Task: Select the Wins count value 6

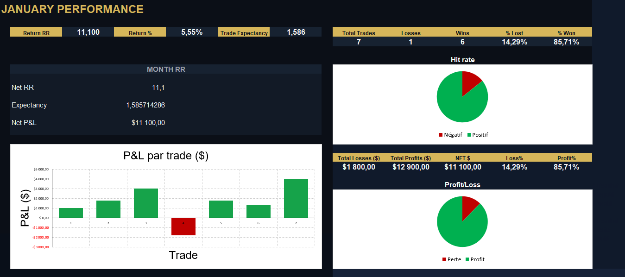Action: click(x=462, y=42)
